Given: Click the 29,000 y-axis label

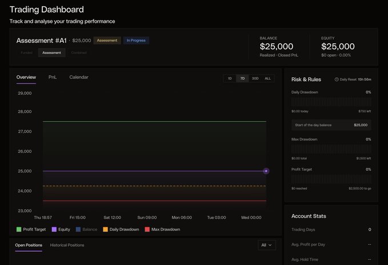Looking at the screenshot, I should (25, 93).
